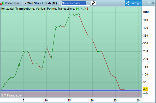The width and height of the screenshot is (156, 103).
Task: Minimize the Performance window
Action: coord(145,3)
